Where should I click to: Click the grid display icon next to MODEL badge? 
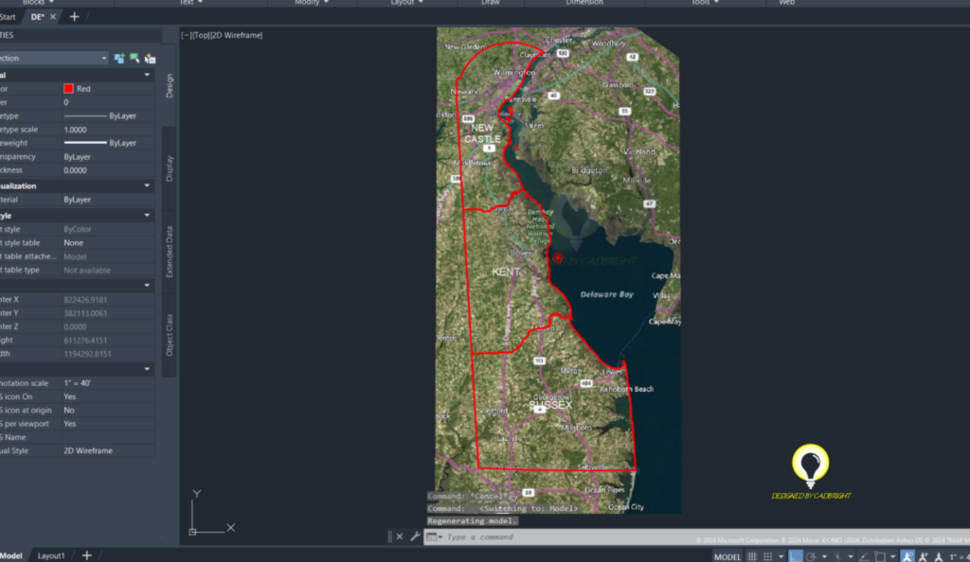click(x=751, y=554)
